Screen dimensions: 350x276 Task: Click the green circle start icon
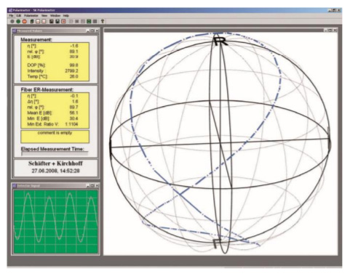click(18, 21)
